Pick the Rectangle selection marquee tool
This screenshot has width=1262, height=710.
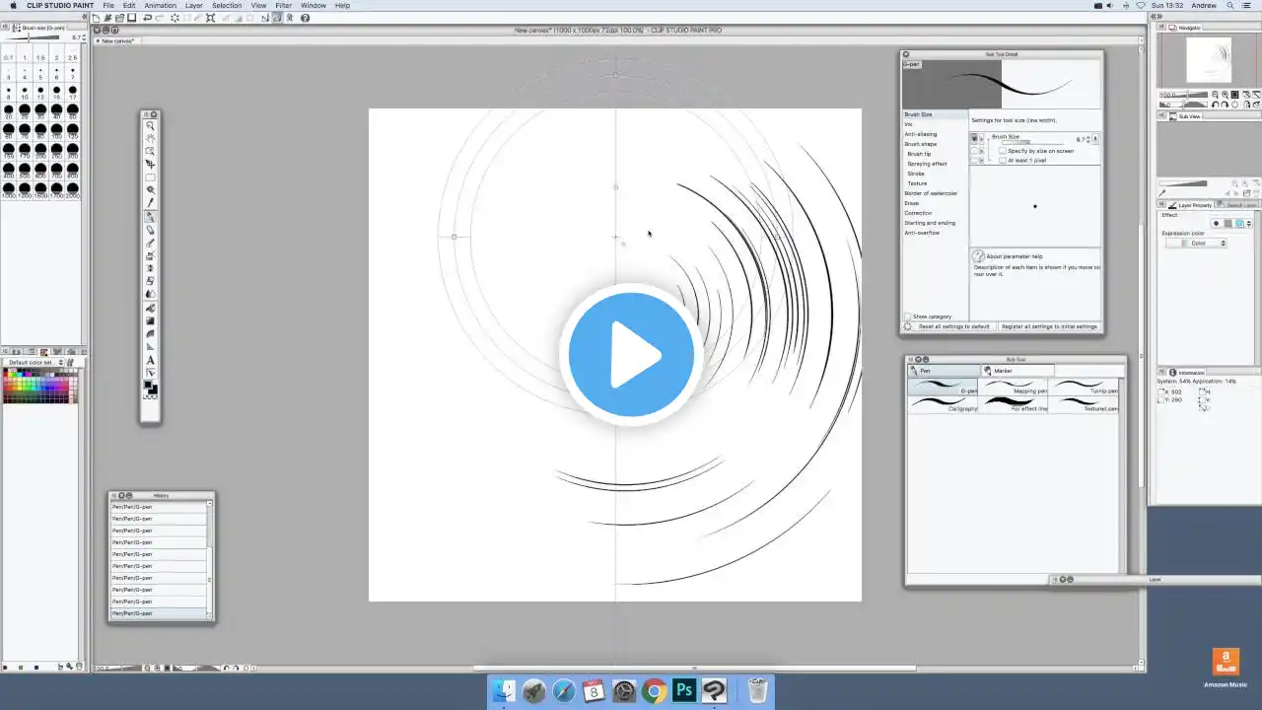point(150,177)
